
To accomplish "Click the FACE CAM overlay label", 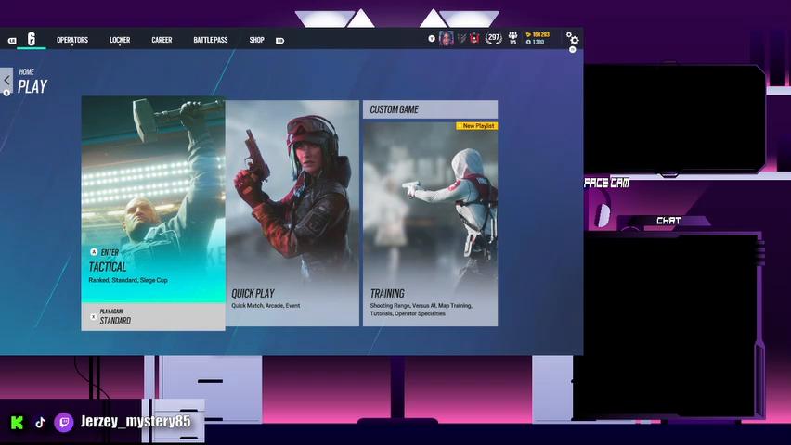I will [x=606, y=183].
